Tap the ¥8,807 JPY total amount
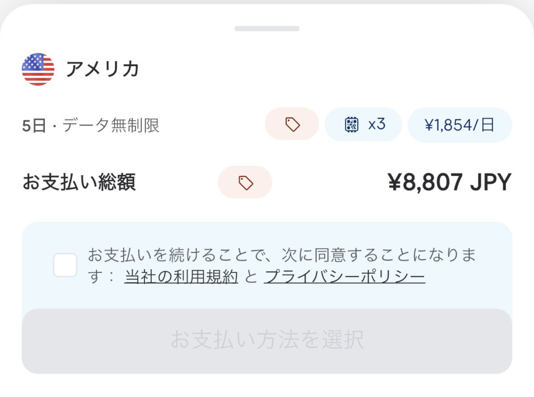Screen dimensions: 534x397 (x=450, y=182)
